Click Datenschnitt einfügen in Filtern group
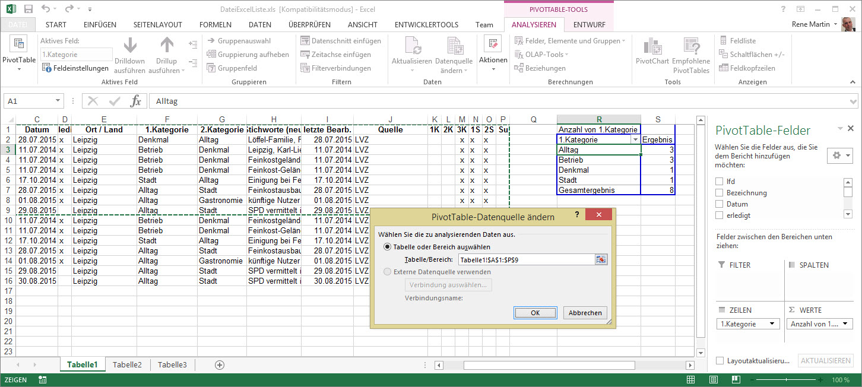 click(341, 41)
